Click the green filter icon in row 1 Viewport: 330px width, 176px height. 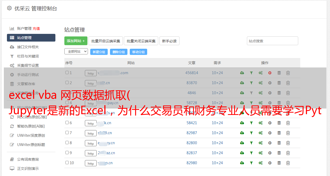(x=251, y=73)
